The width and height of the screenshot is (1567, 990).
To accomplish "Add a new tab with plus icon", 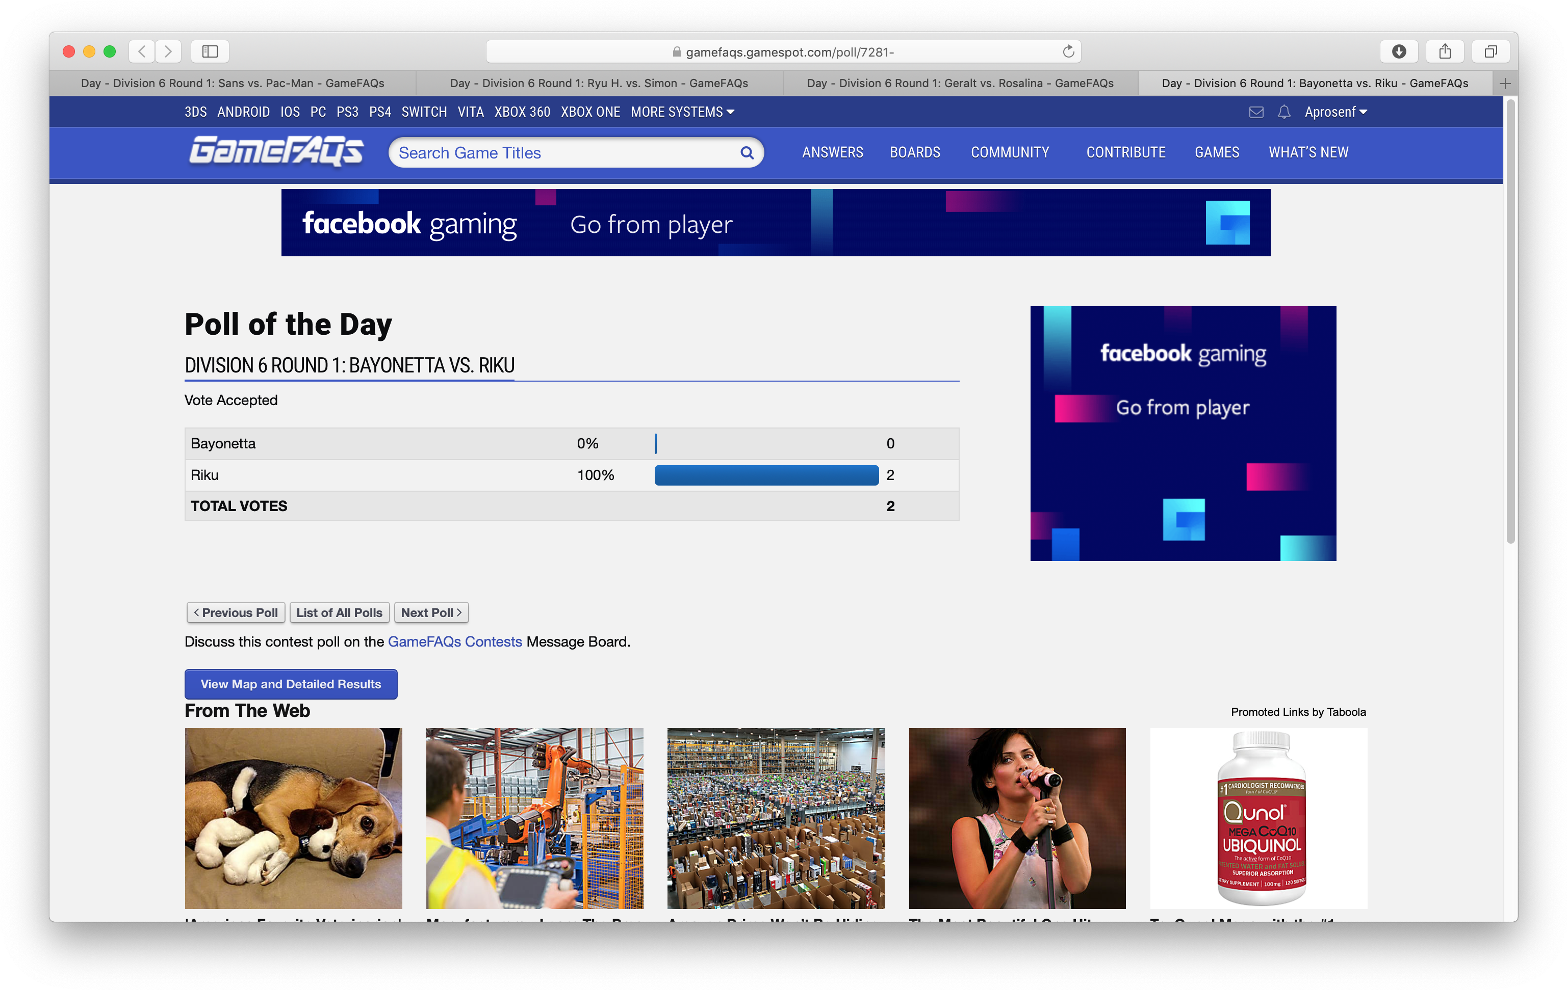I will coord(1504,83).
